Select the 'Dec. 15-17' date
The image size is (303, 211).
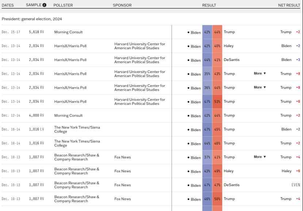pyautogui.click(x=11, y=32)
